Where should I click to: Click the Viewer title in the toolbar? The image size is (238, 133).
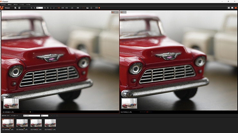point(7,8)
